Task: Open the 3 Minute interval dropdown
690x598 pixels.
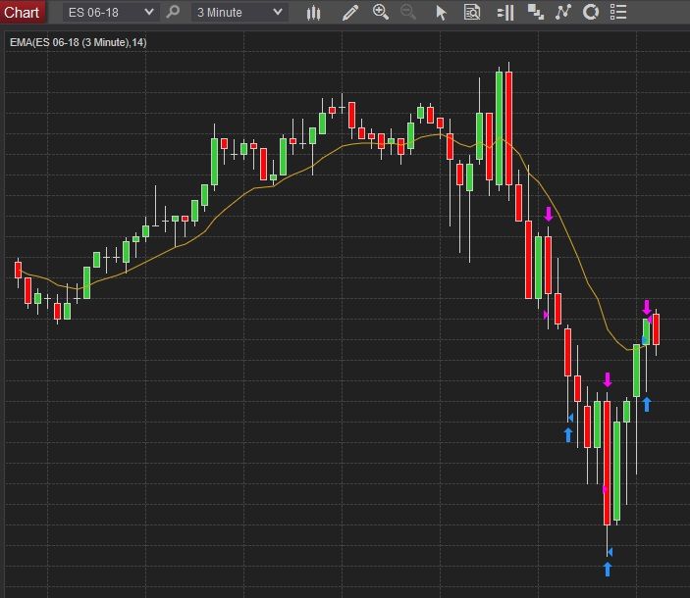Action: click(239, 13)
